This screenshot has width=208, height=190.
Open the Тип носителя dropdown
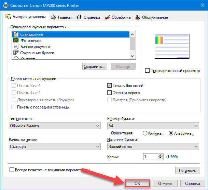click(x=55, y=126)
